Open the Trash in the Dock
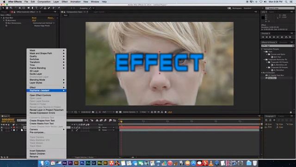Screen dimensions: 296x167 tap(255, 163)
